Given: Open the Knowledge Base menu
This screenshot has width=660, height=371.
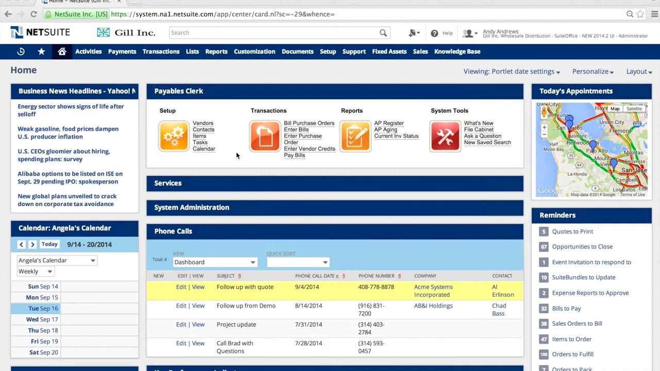Looking at the screenshot, I should [x=457, y=52].
